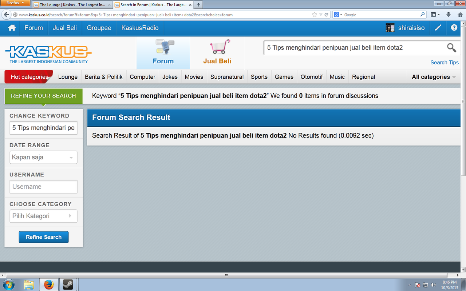Go to the Music category

coord(337,77)
